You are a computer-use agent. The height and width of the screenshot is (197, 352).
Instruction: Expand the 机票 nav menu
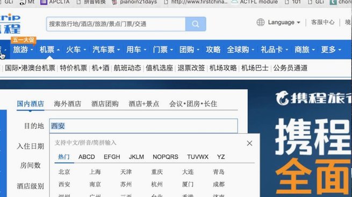pyautogui.click(x=49, y=50)
